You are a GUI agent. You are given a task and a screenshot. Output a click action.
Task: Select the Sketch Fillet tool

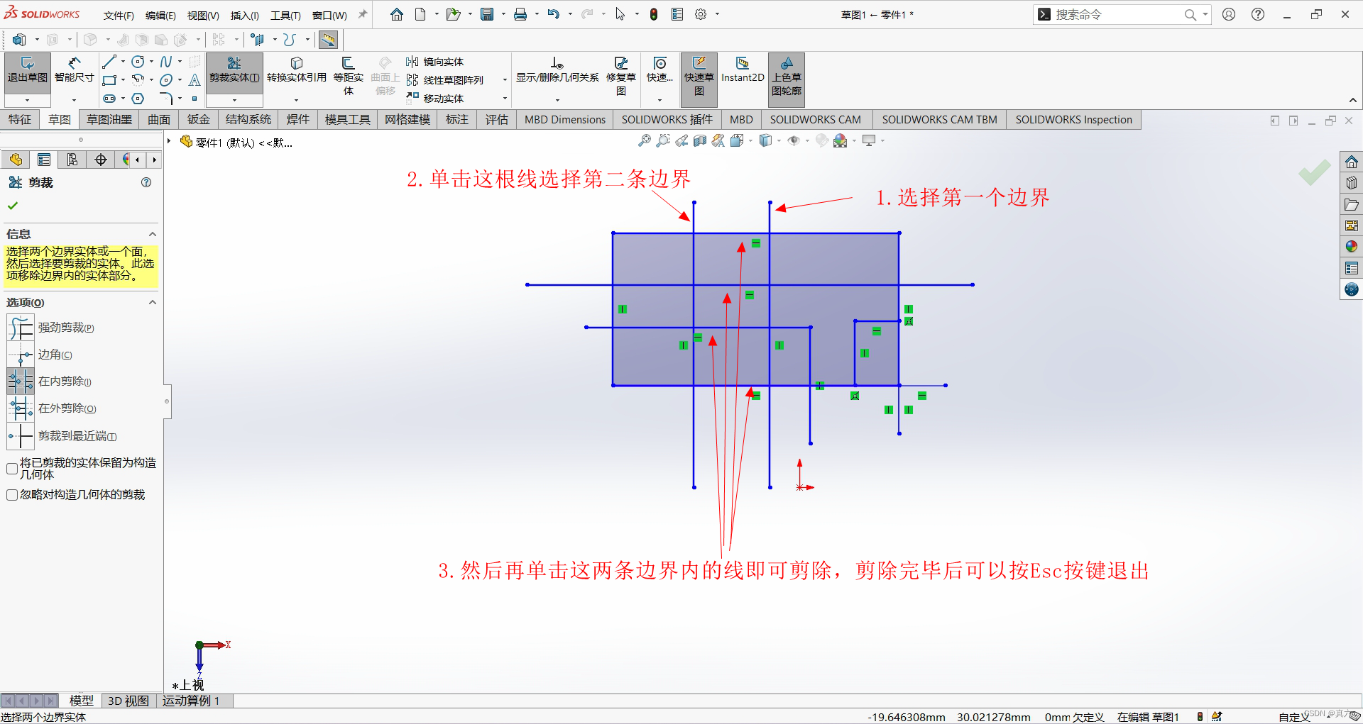click(166, 99)
